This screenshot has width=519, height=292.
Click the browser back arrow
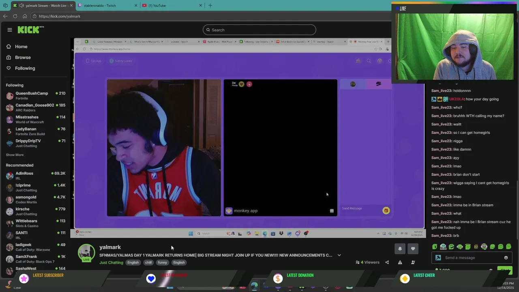pyautogui.click(x=5, y=16)
